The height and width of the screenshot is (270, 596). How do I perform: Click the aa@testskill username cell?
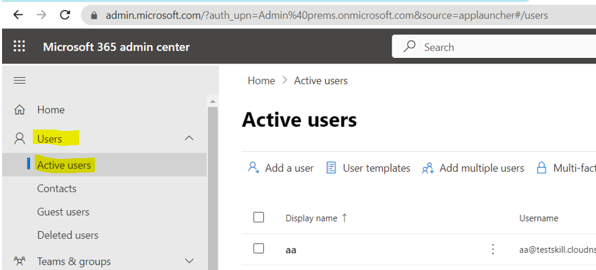(557, 250)
